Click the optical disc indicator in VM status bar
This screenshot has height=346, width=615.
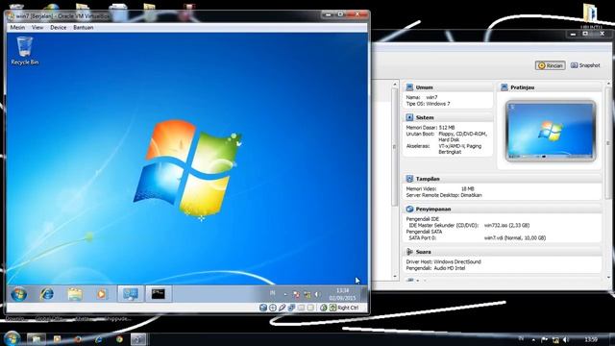tap(273, 308)
